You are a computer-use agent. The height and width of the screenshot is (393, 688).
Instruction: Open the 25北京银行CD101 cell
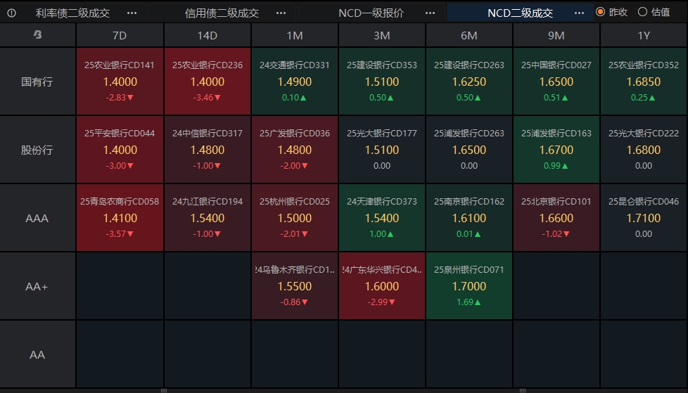[x=556, y=218]
